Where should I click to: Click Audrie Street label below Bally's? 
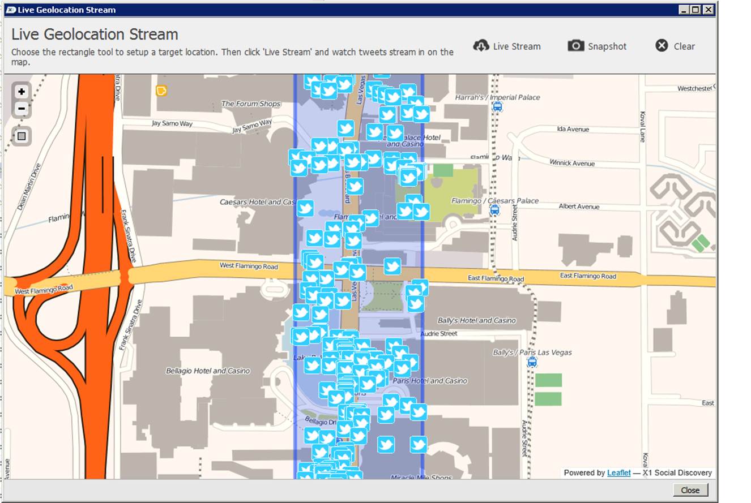click(440, 334)
